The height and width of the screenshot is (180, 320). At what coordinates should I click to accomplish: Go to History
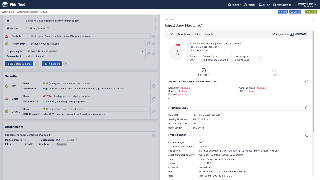point(250,5)
